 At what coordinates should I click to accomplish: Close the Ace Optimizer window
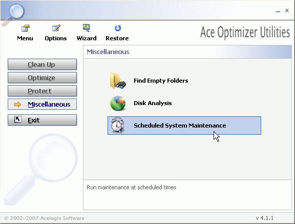tap(287, 11)
